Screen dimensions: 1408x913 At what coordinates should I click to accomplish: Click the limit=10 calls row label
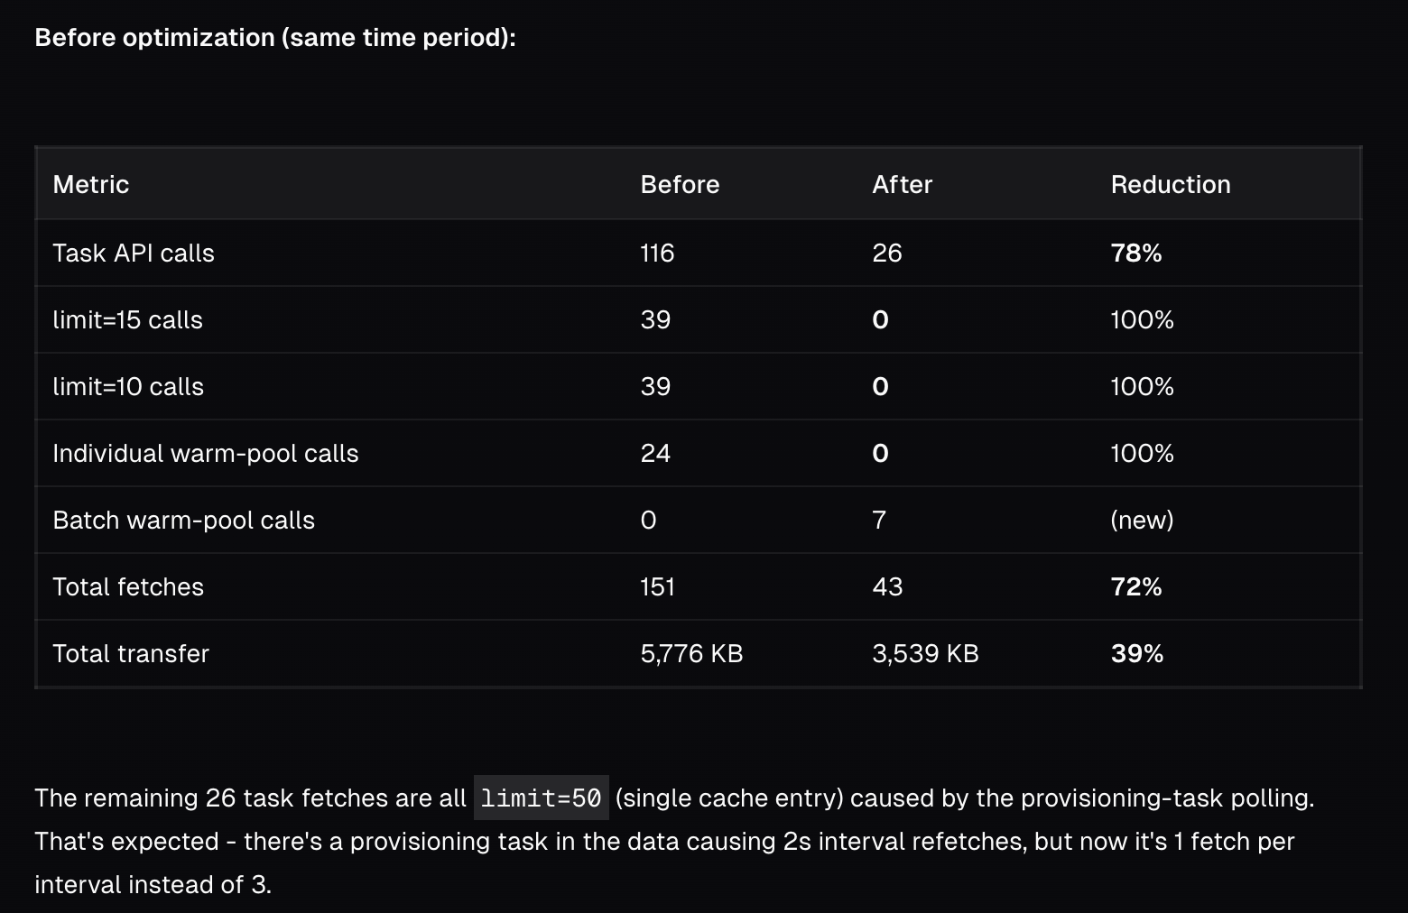pos(128,387)
